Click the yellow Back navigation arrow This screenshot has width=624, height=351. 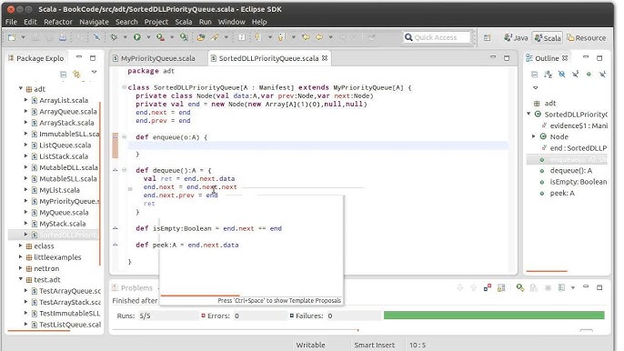319,37
